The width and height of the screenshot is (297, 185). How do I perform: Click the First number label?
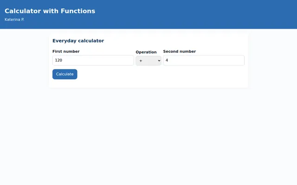point(66,51)
